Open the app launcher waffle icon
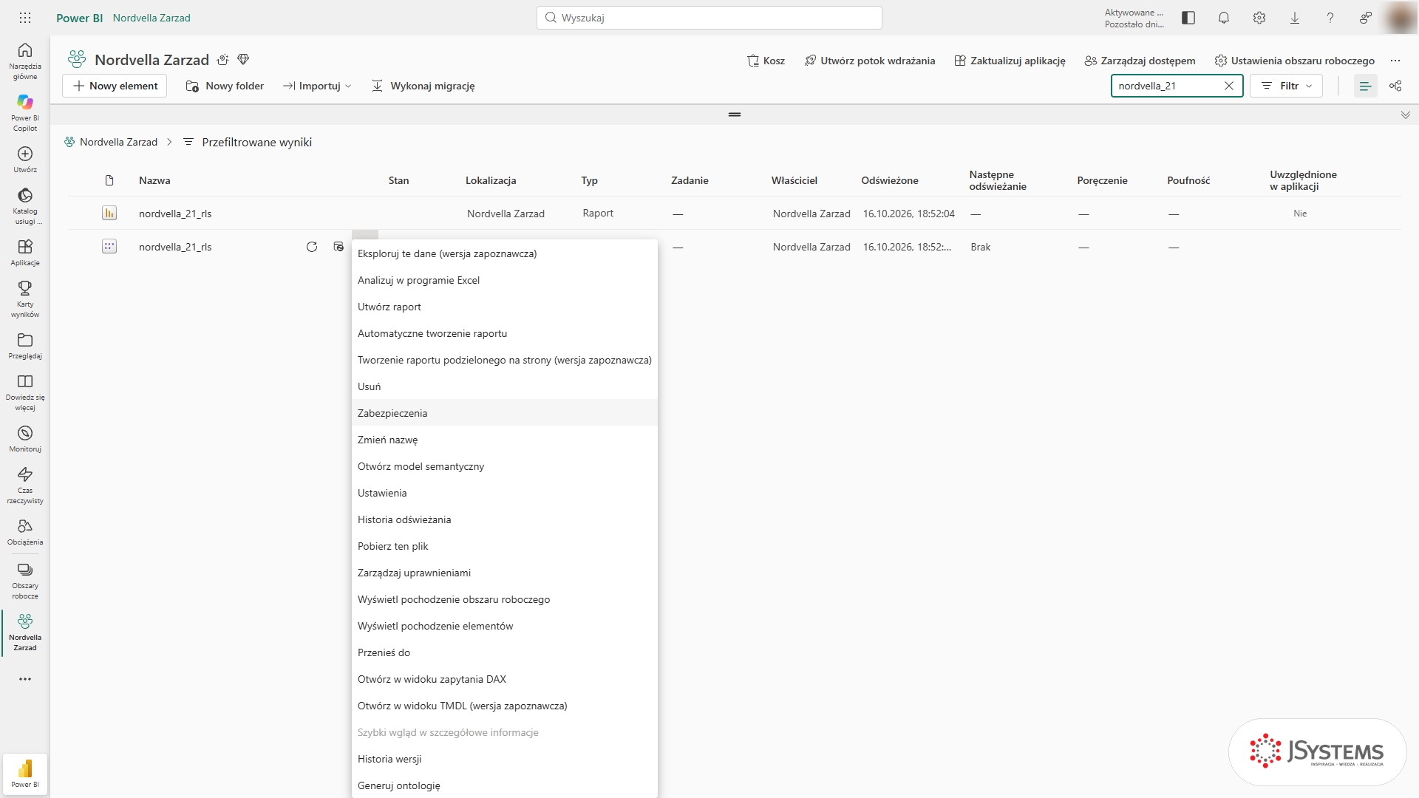The image size is (1419, 798). (25, 18)
